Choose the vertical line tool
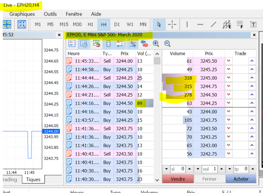263x193 pixels. point(187,25)
